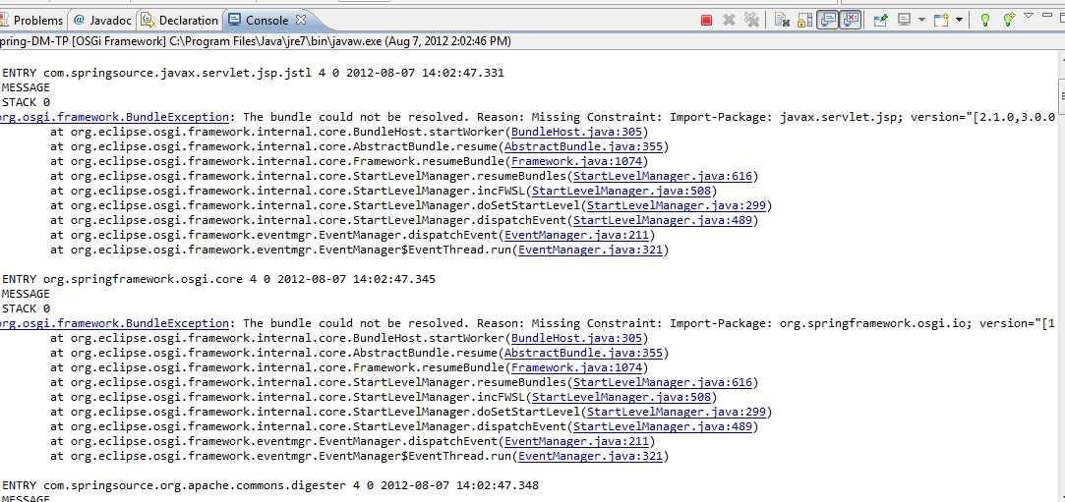Click the Remove Launch icon
This screenshot has width=1065, height=502.
click(729, 21)
